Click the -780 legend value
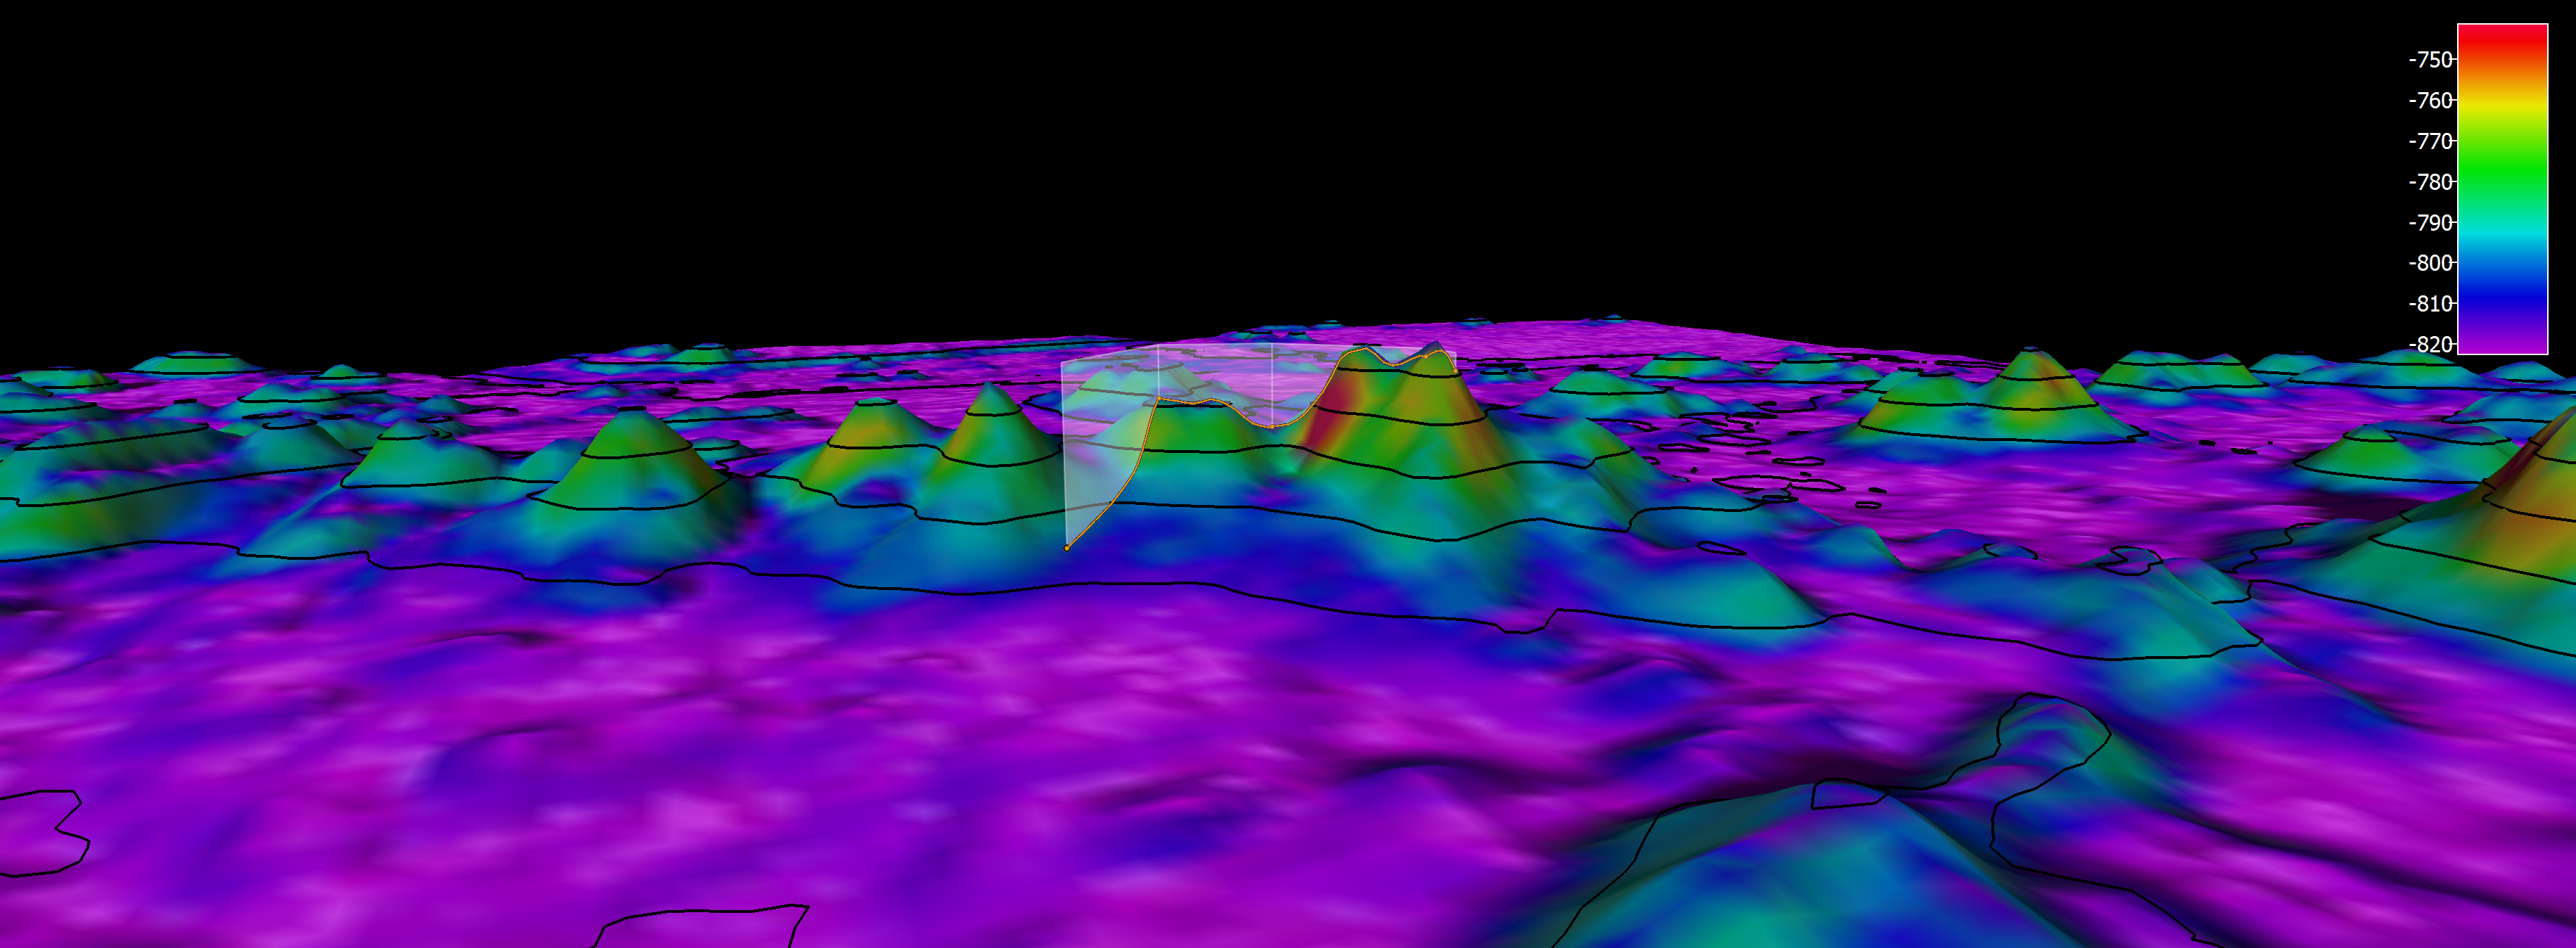The image size is (2576, 948). (2430, 182)
